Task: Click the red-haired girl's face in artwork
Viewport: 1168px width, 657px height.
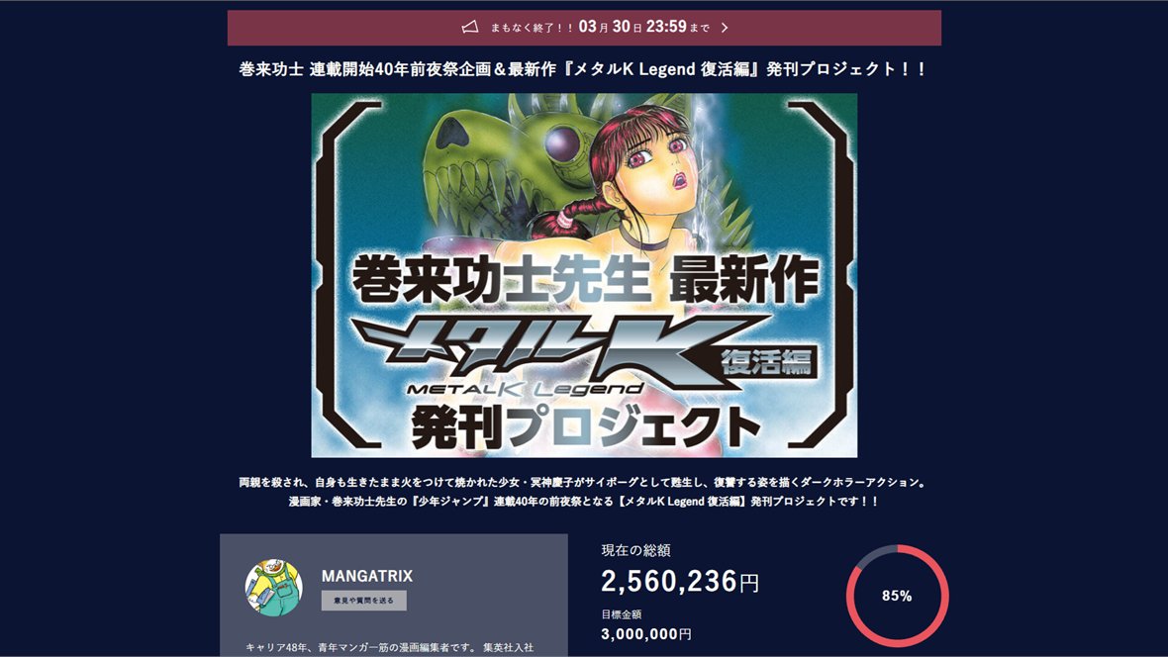Action: (x=651, y=167)
